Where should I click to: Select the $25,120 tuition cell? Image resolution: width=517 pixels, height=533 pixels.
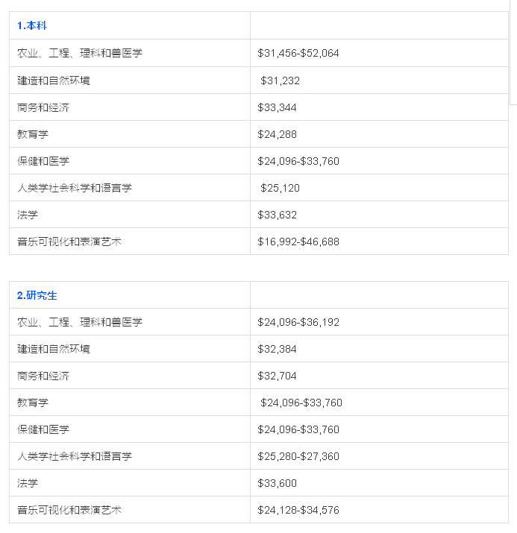(x=280, y=188)
